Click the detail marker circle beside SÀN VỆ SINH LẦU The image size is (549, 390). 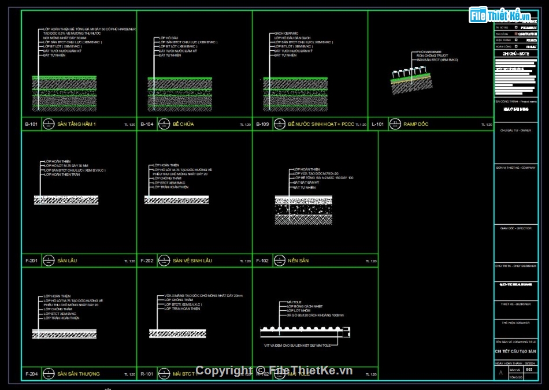164,260
